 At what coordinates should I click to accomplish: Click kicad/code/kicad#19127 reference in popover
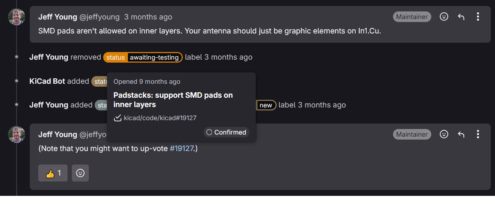[x=160, y=118]
